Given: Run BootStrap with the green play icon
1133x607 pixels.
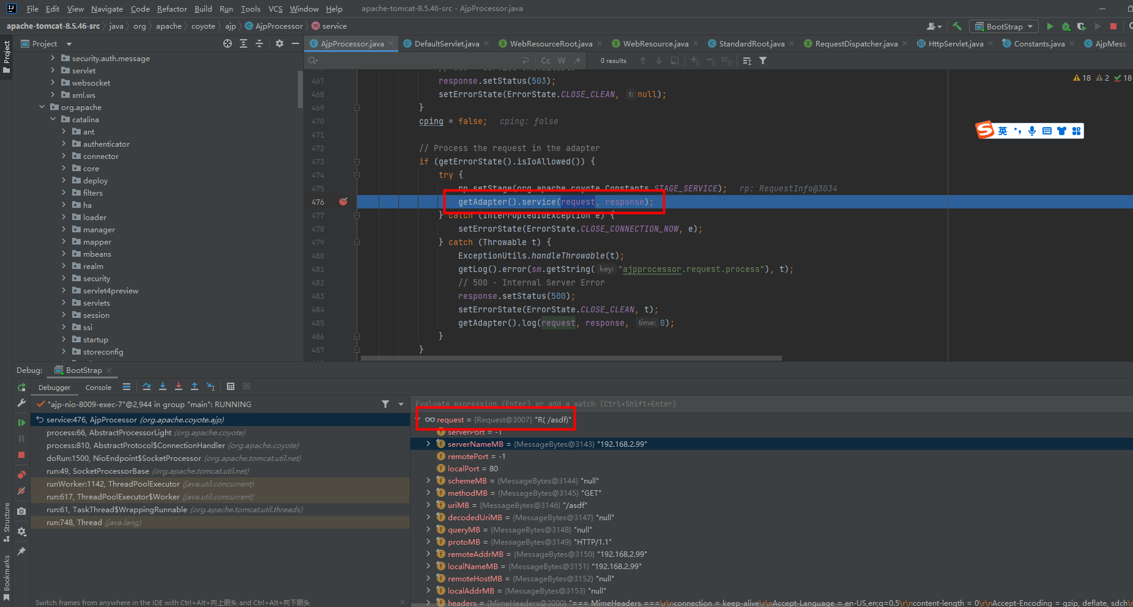Looking at the screenshot, I should tap(1050, 26).
